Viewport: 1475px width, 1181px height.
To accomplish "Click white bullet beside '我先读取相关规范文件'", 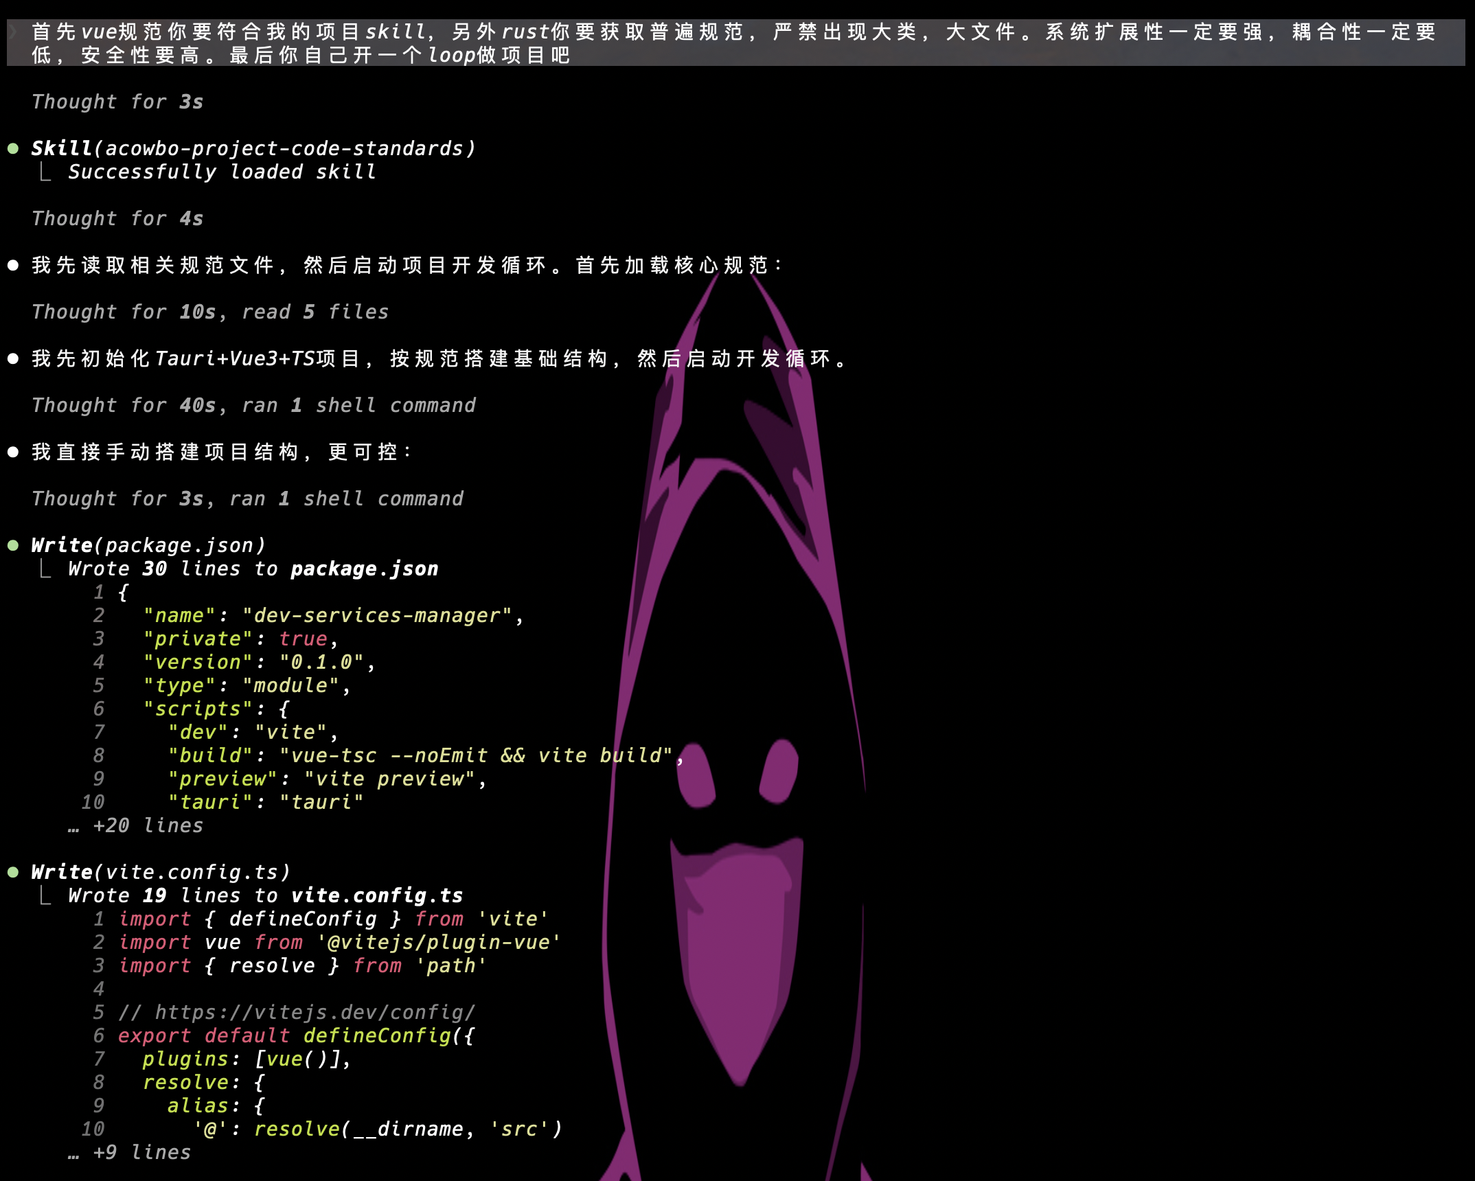I will [x=13, y=265].
